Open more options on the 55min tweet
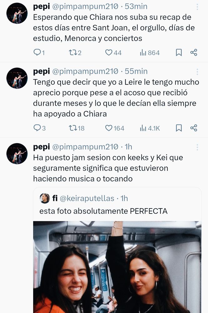208x313 pixels. tap(197, 72)
